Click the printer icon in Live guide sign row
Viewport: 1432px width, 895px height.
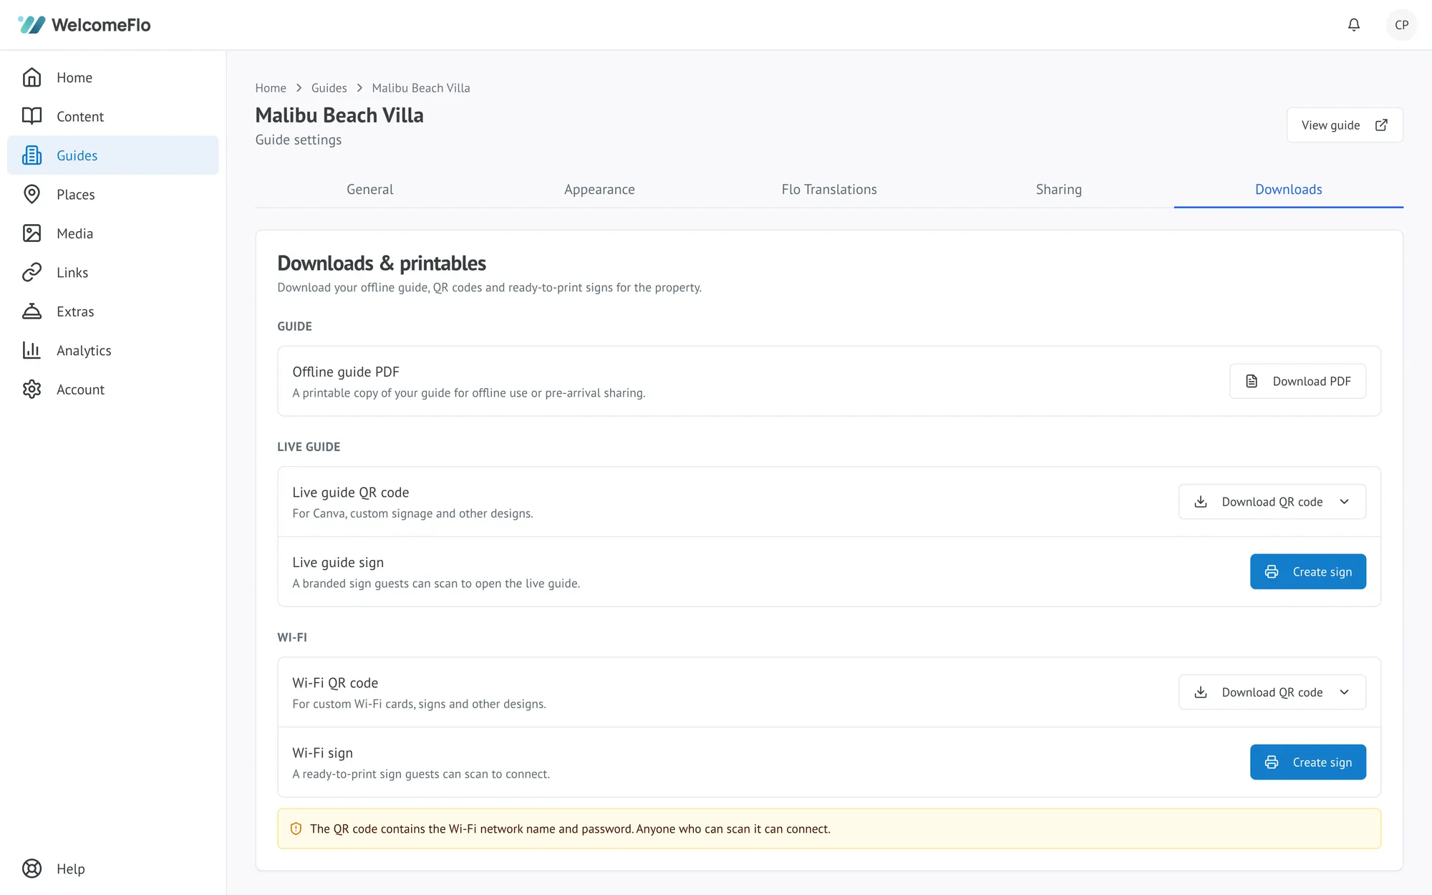click(1271, 572)
